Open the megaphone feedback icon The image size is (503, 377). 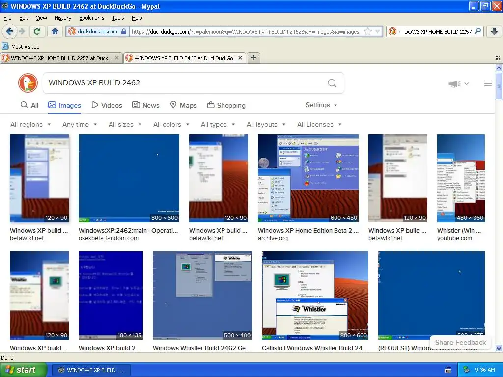pyautogui.click(x=454, y=83)
